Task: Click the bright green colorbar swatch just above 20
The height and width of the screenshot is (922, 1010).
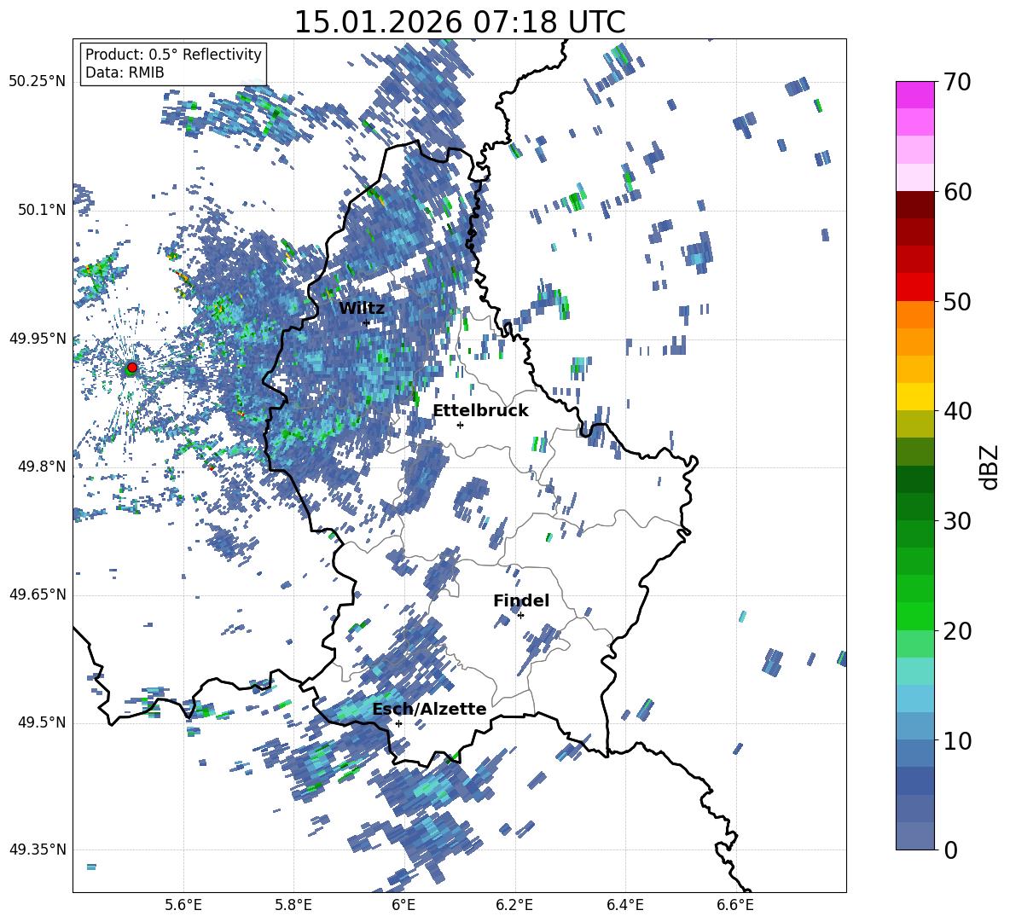Action: point(914,617)
